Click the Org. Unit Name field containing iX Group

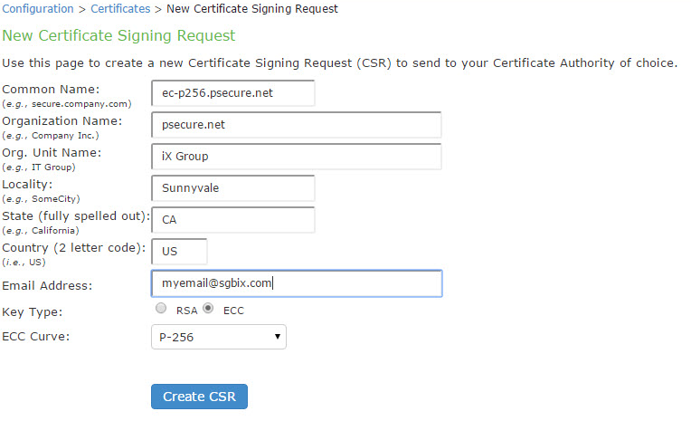[296, 157]
